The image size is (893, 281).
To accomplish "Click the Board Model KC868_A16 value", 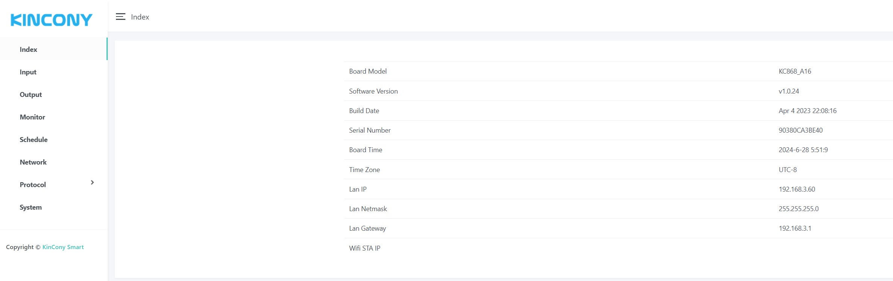I will pos(795,71).
